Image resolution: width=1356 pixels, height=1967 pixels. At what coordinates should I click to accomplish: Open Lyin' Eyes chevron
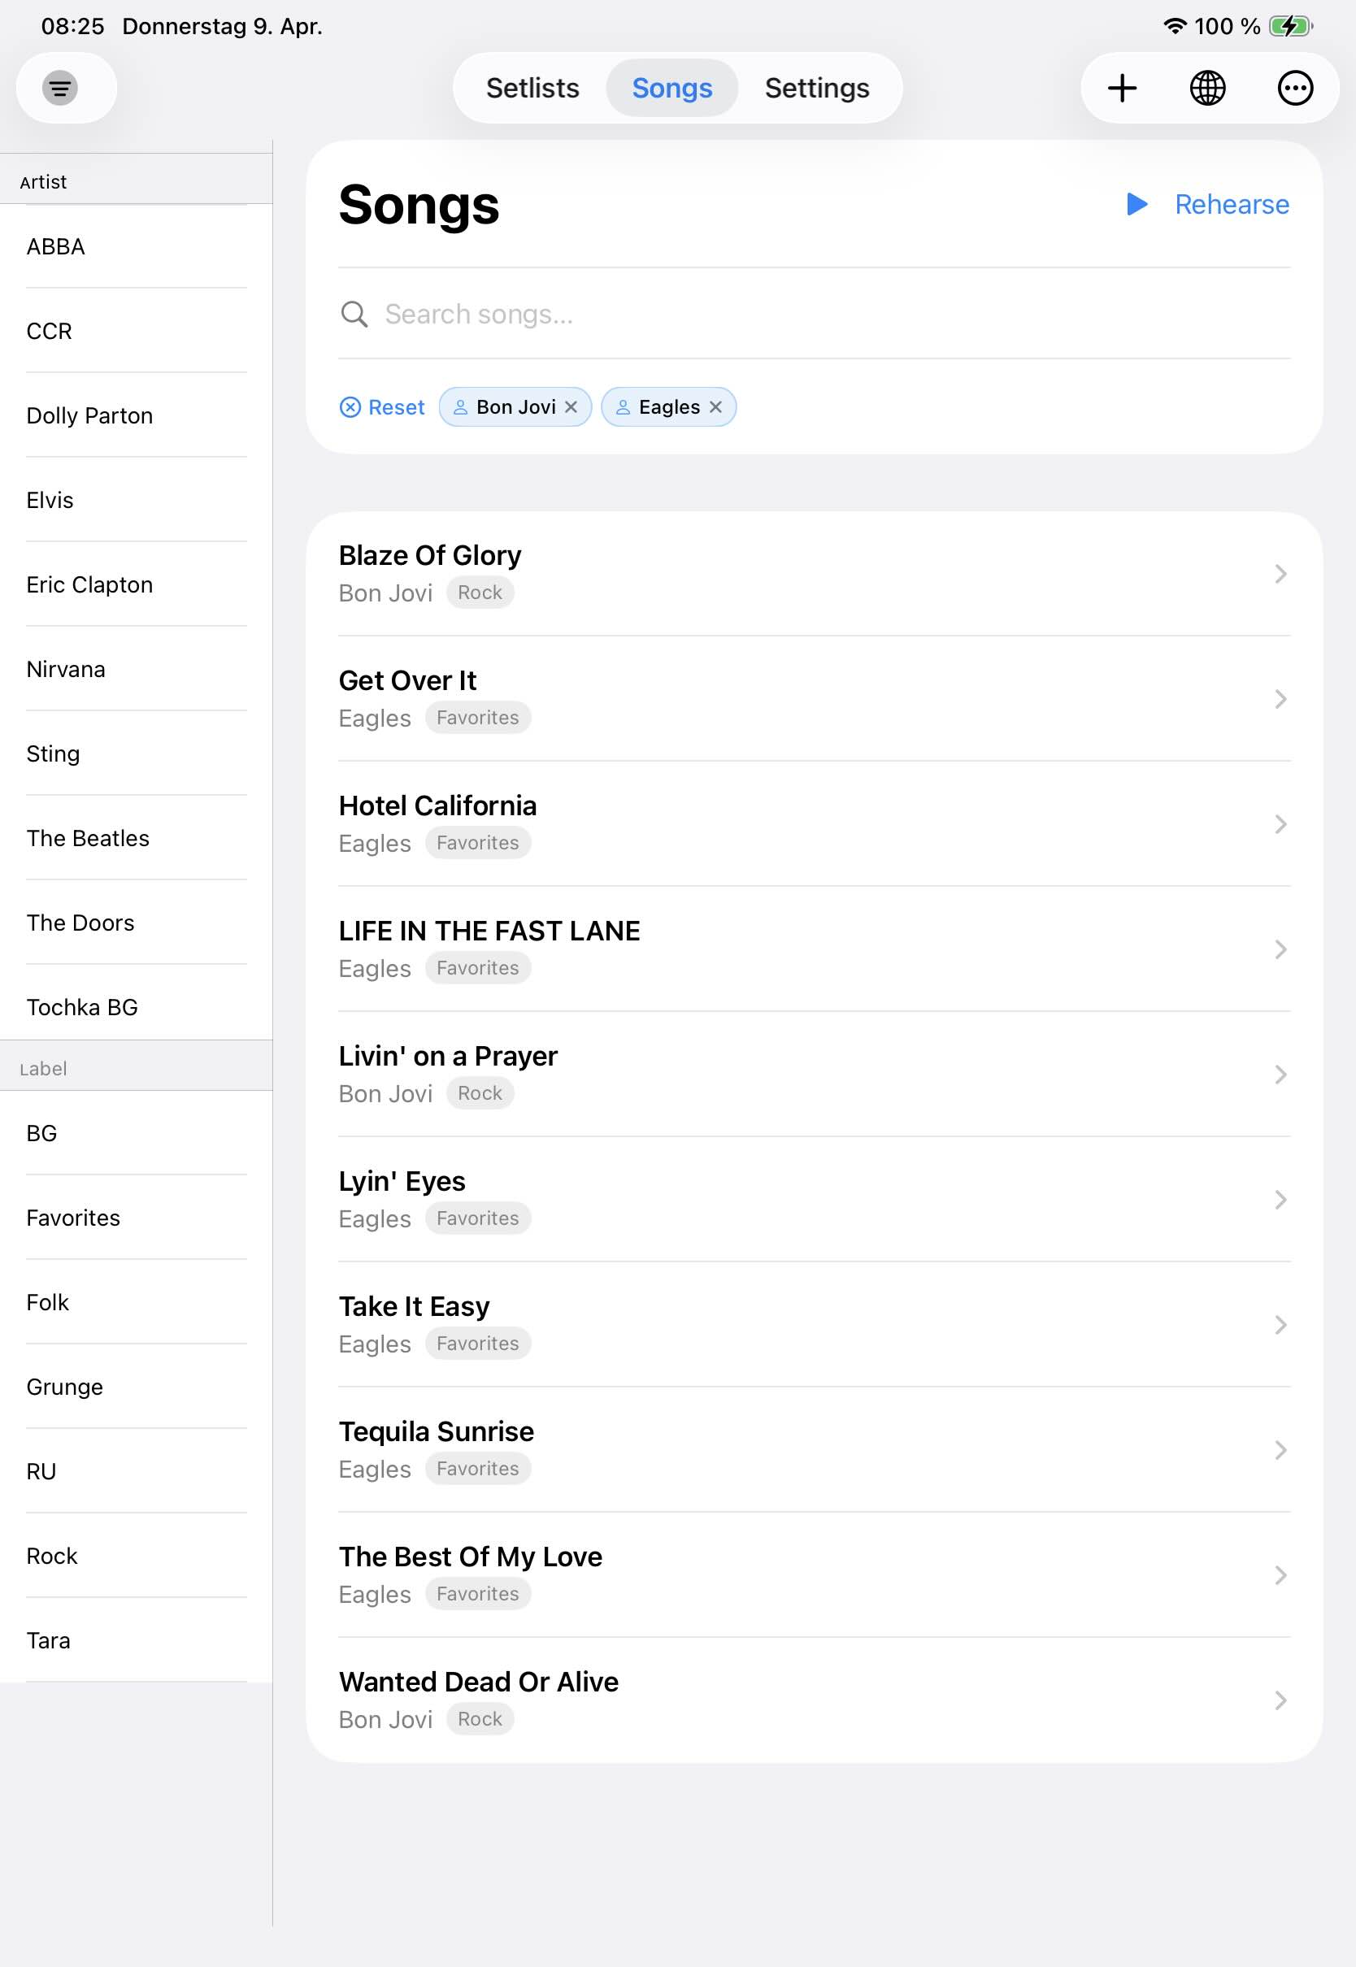[x=1280, y=1199]
